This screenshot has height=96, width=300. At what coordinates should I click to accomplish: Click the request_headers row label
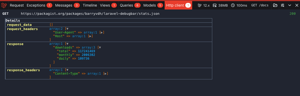click(x=22, y=29)
